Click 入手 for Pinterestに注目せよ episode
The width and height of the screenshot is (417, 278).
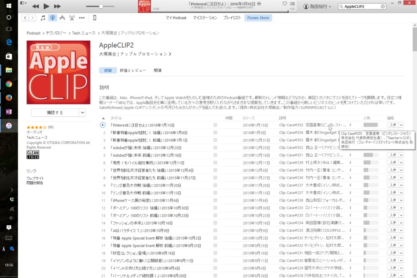393,125
